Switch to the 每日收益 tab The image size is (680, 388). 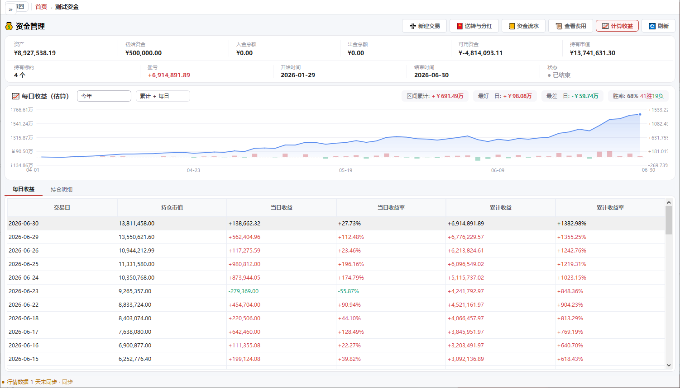pos(24,189)
